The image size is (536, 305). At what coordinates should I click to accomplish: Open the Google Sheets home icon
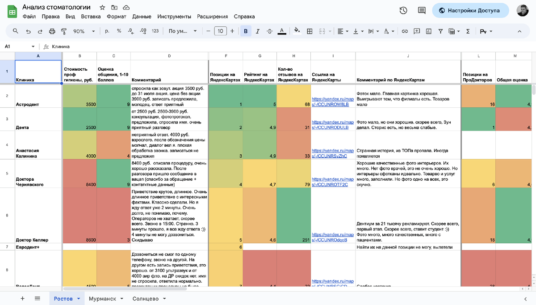tap(12, 12)
